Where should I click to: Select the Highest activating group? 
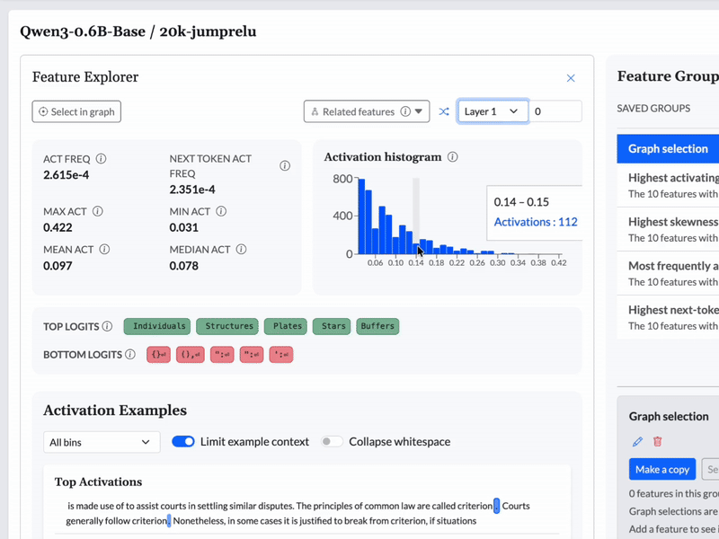pos(668,185)
